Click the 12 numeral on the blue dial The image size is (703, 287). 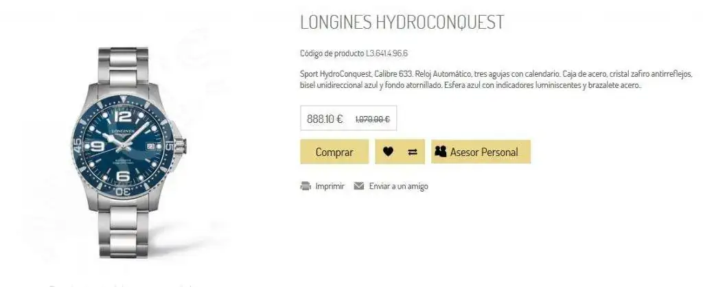click(123, 117)
